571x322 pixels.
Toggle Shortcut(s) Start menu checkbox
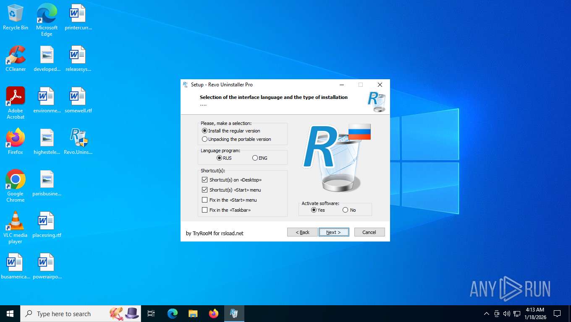231,190
